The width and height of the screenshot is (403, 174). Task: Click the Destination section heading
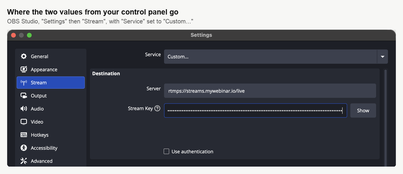(x=106, y=74)
